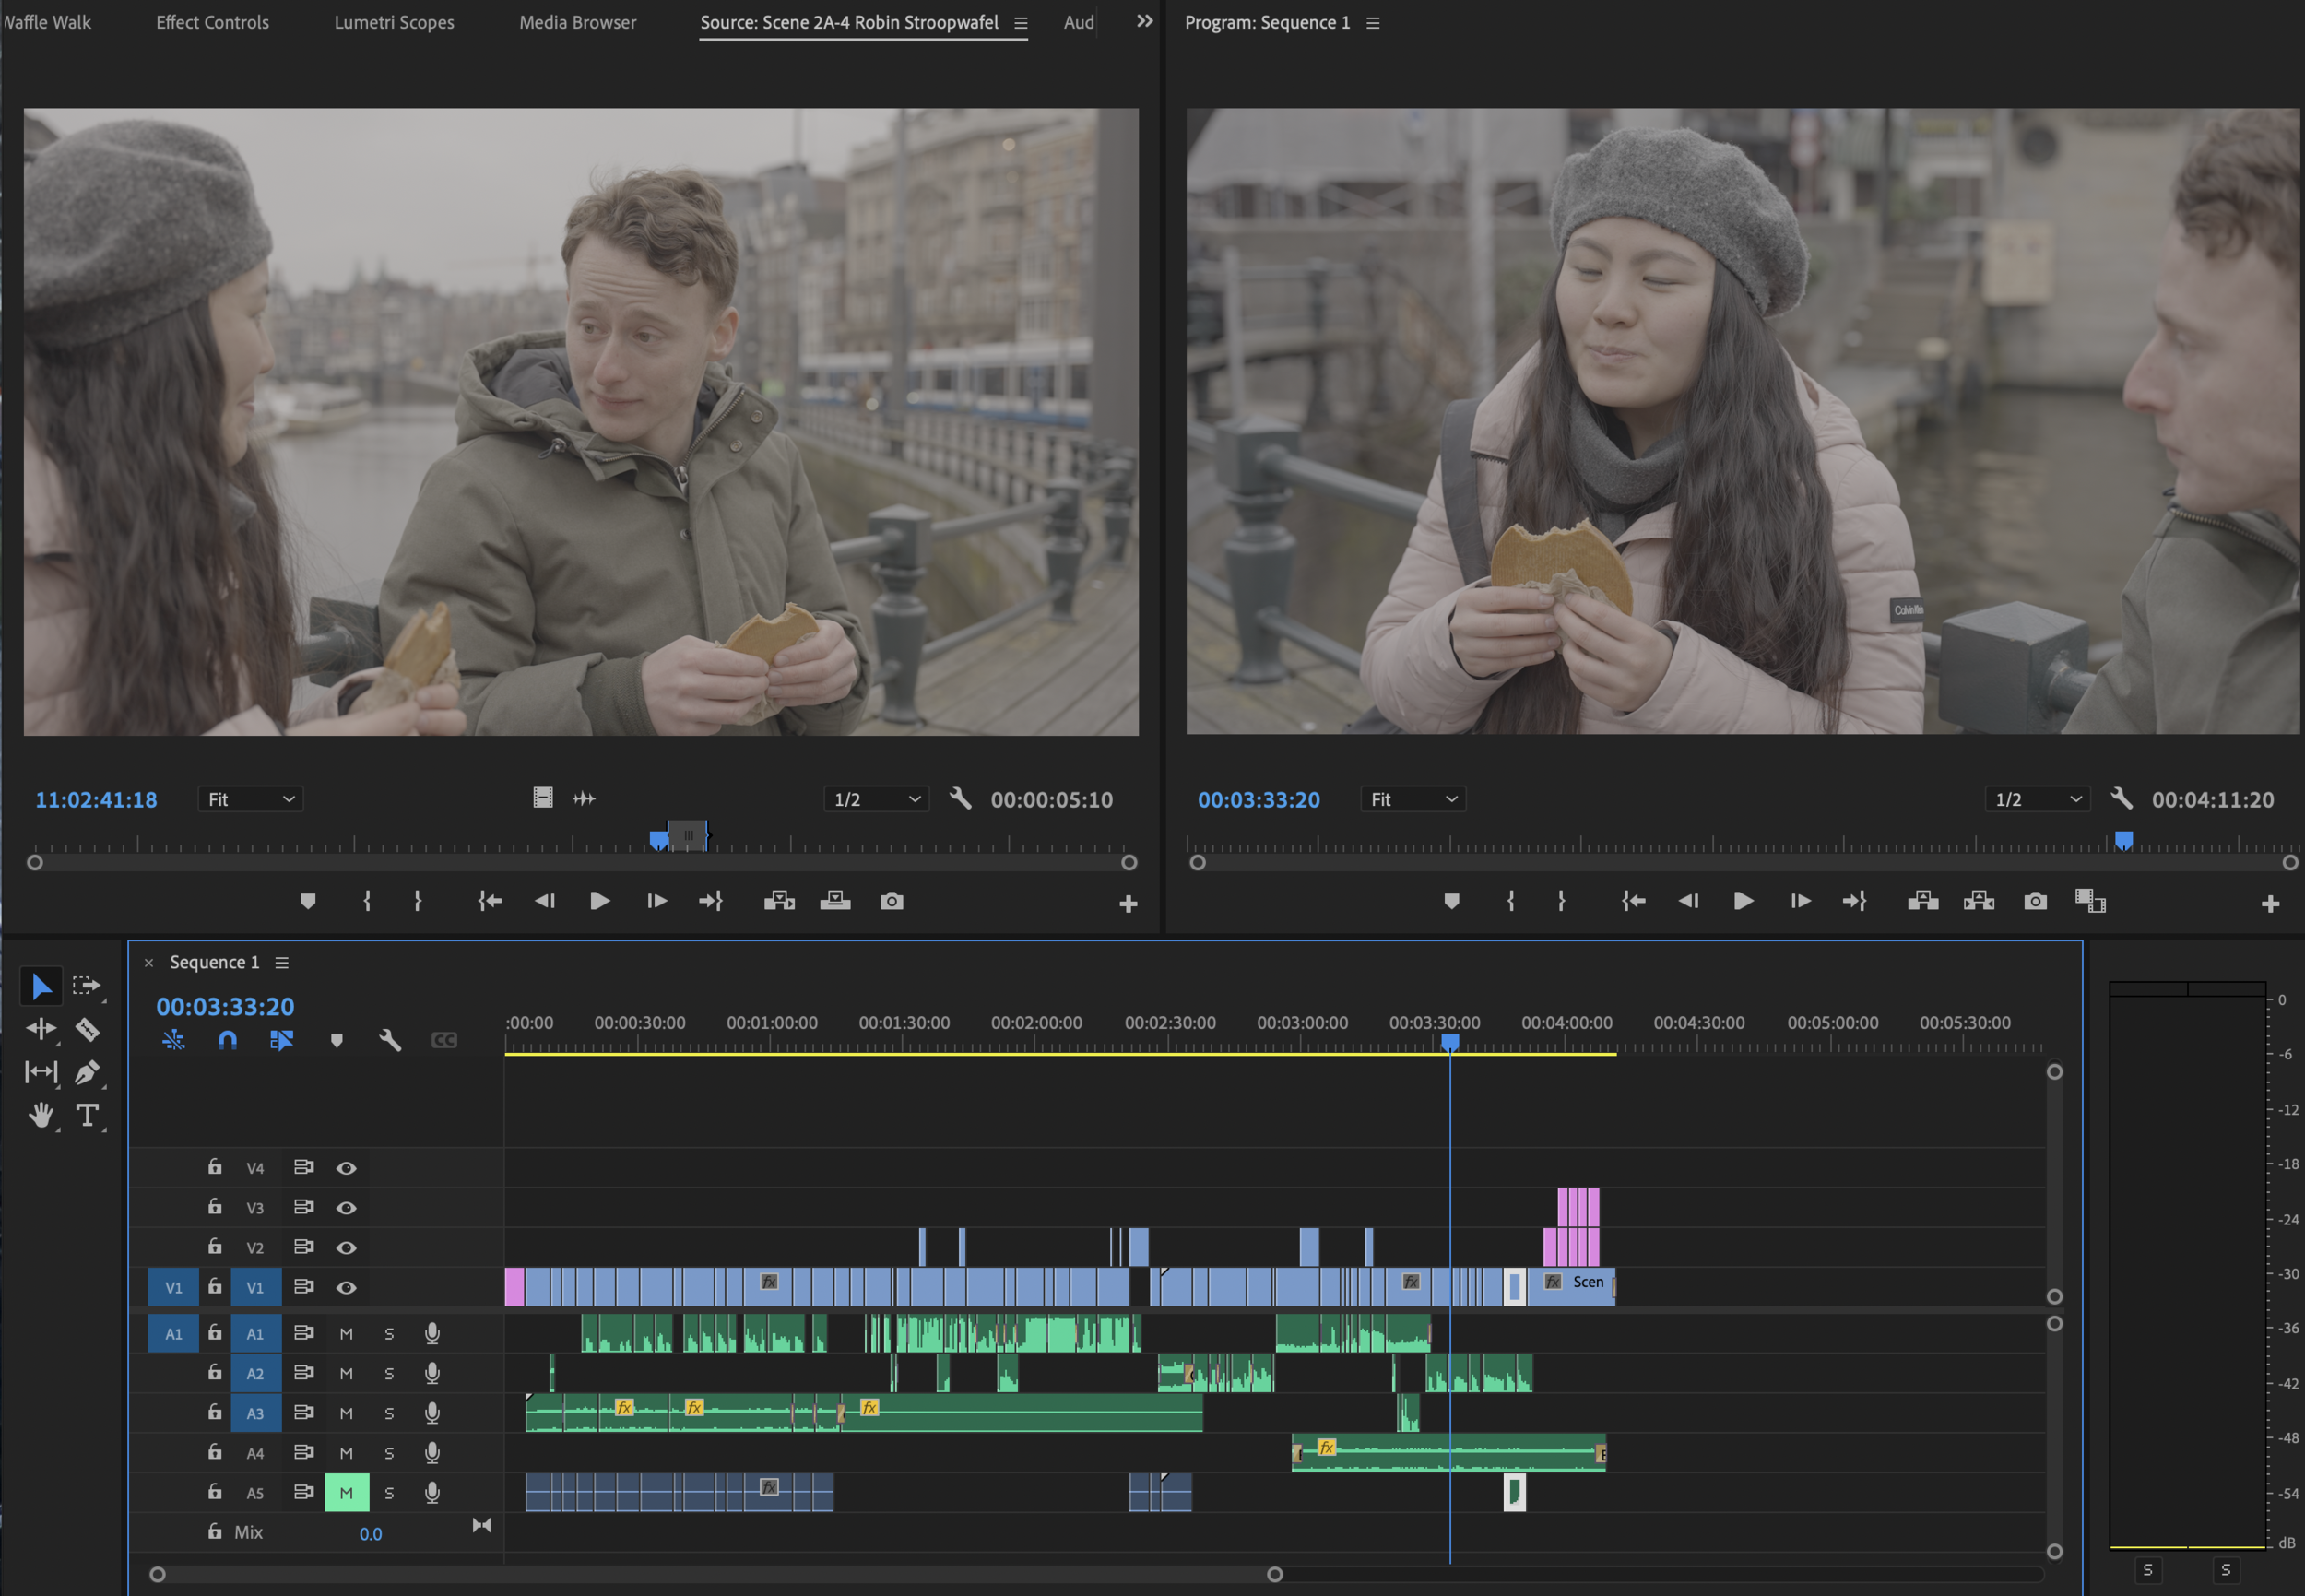
Task: Switch to Lumetri Scopes tab
Action: click(x=394, y=22)
